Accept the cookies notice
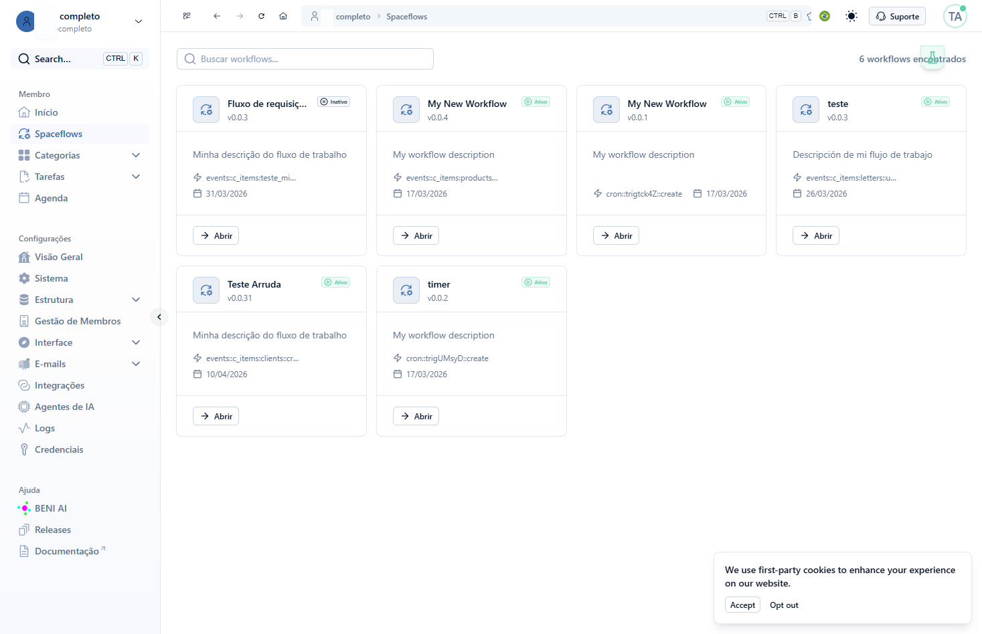 point(742,605)
